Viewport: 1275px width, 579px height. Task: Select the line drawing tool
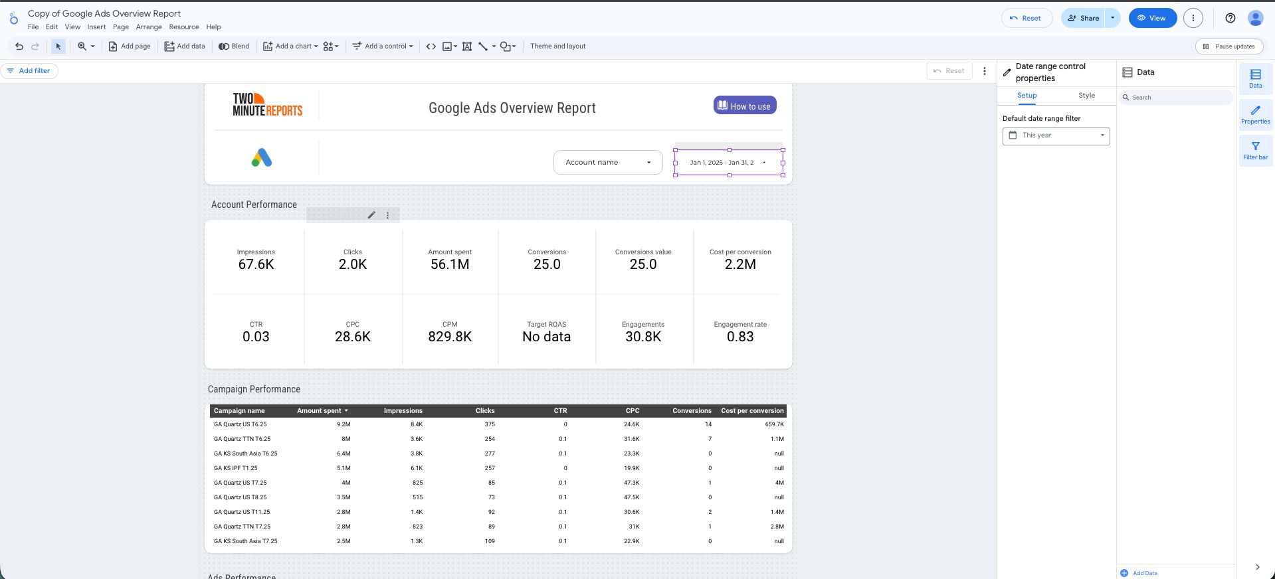tap(483, 46)
